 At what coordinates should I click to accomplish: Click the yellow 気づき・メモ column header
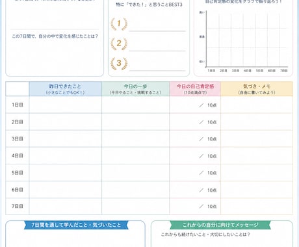pos(257,89)
